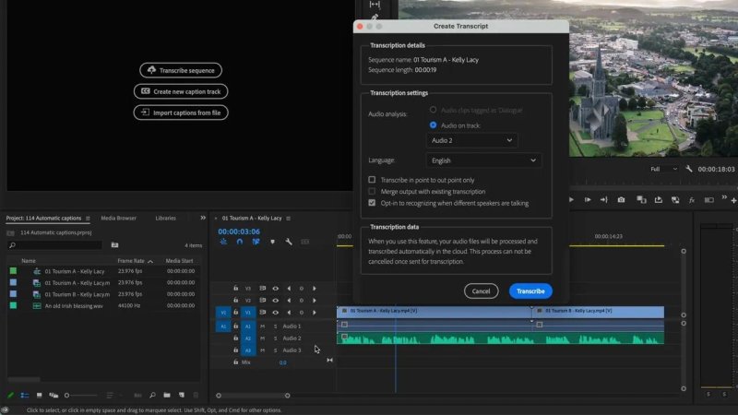Solo the Audio 2 track

(x=275, y=338)
